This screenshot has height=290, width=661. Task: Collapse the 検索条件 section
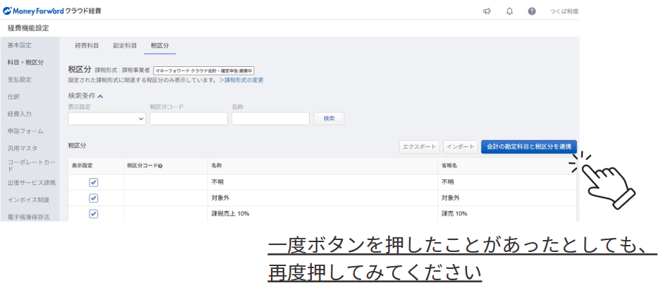tap(85, 96)
